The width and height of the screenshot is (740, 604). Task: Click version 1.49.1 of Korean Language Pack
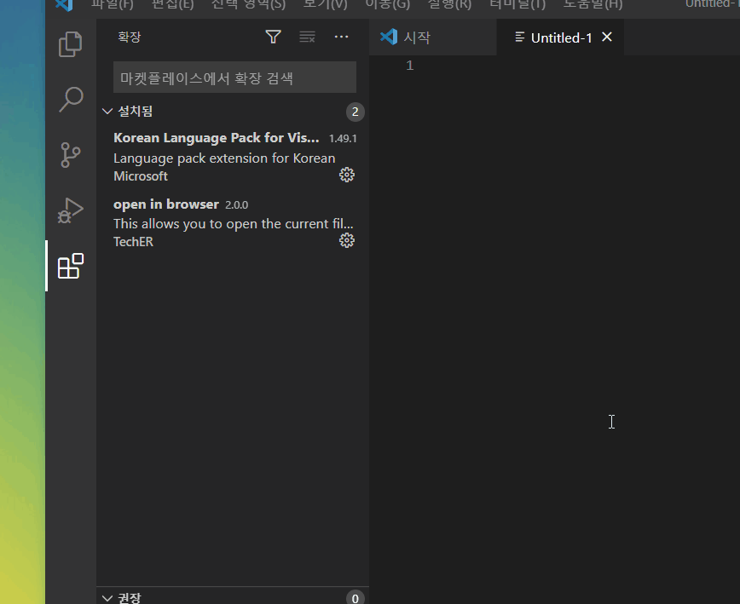coord(343,138)
